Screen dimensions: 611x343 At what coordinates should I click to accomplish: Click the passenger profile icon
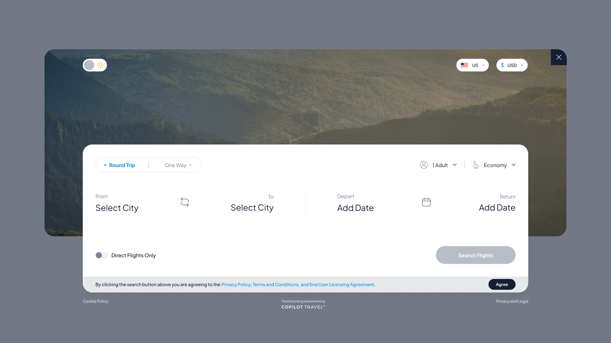[424, 165]
